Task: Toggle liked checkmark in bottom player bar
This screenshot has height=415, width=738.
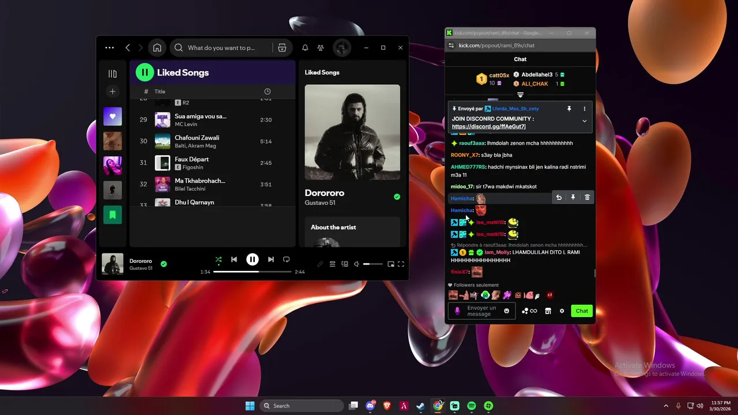Action: (x=164, y=264)
